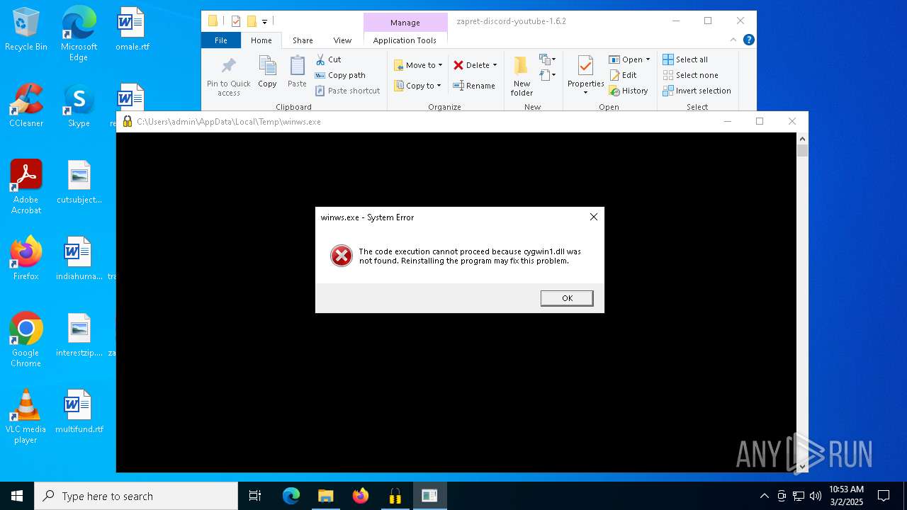Open Explorer Help question mark icon
Screen dimensions: 907x510
(748, 40)
